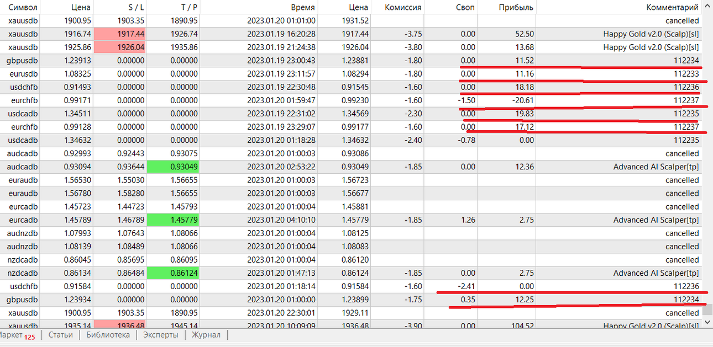Select the time 2023.01.20 02:53:22
713x347 pixels.
281,167
